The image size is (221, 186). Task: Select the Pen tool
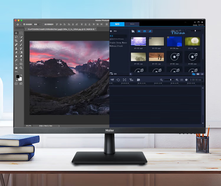(16, 60)
